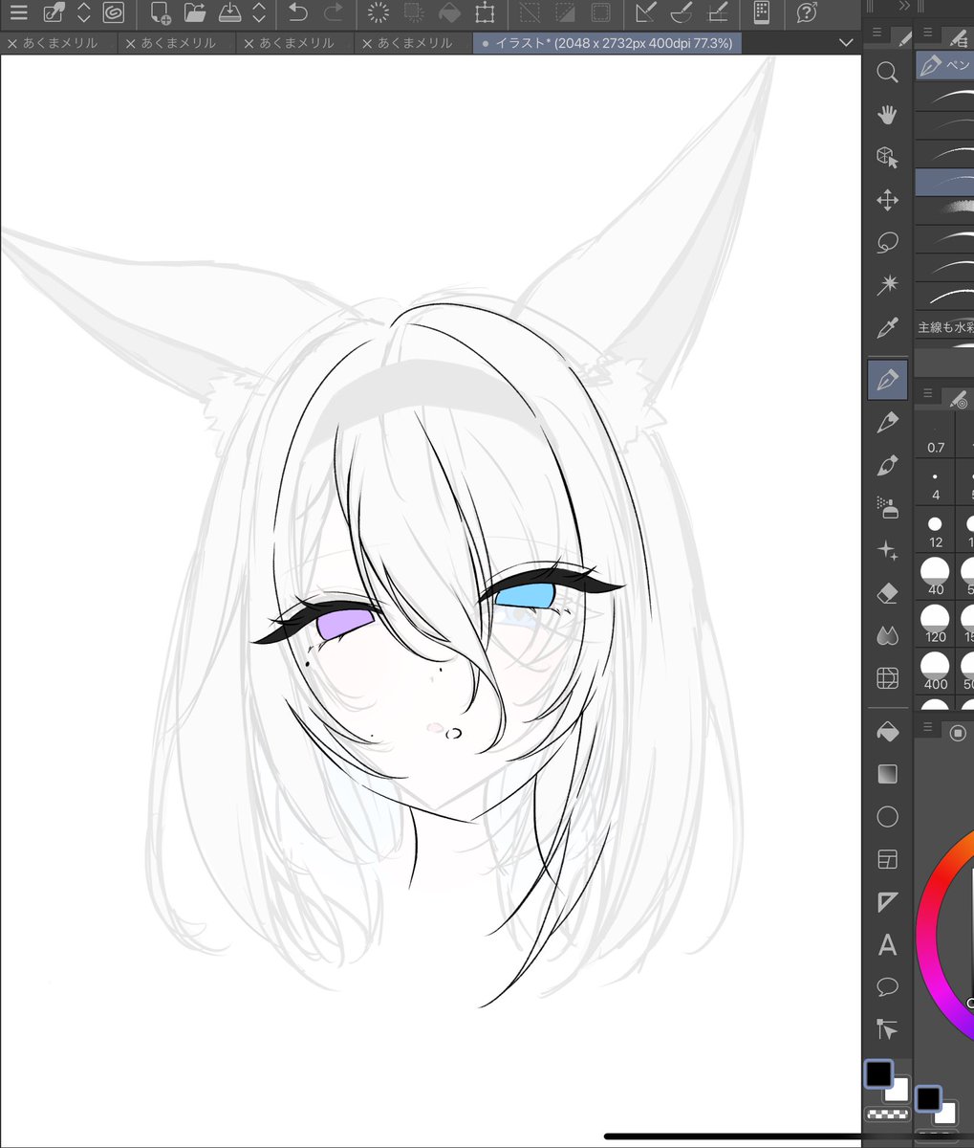Viewport: 974px width, 1148px height.
Task: Click the fill bucket icon in command bar
Action: click(x=449, y=13)
